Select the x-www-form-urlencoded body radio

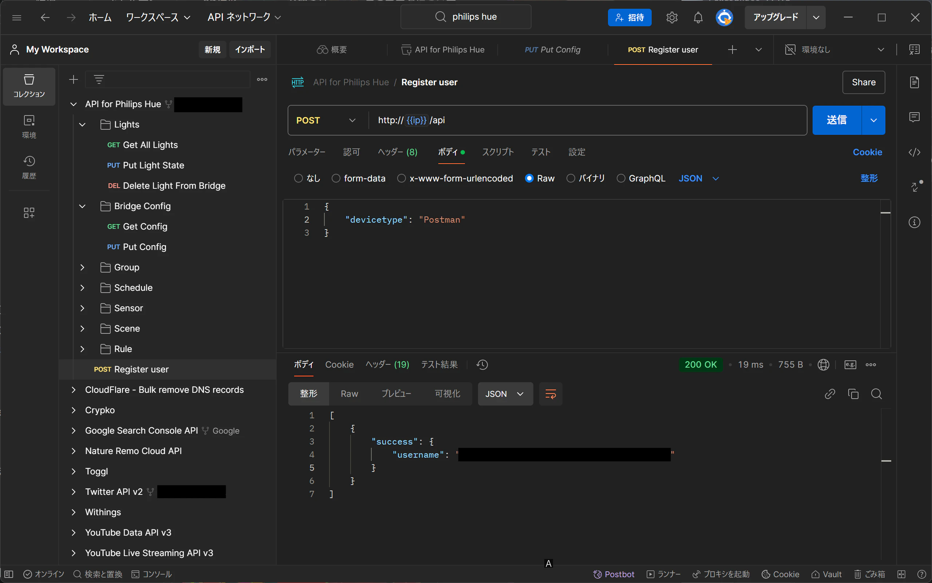(x=401, y=178)
